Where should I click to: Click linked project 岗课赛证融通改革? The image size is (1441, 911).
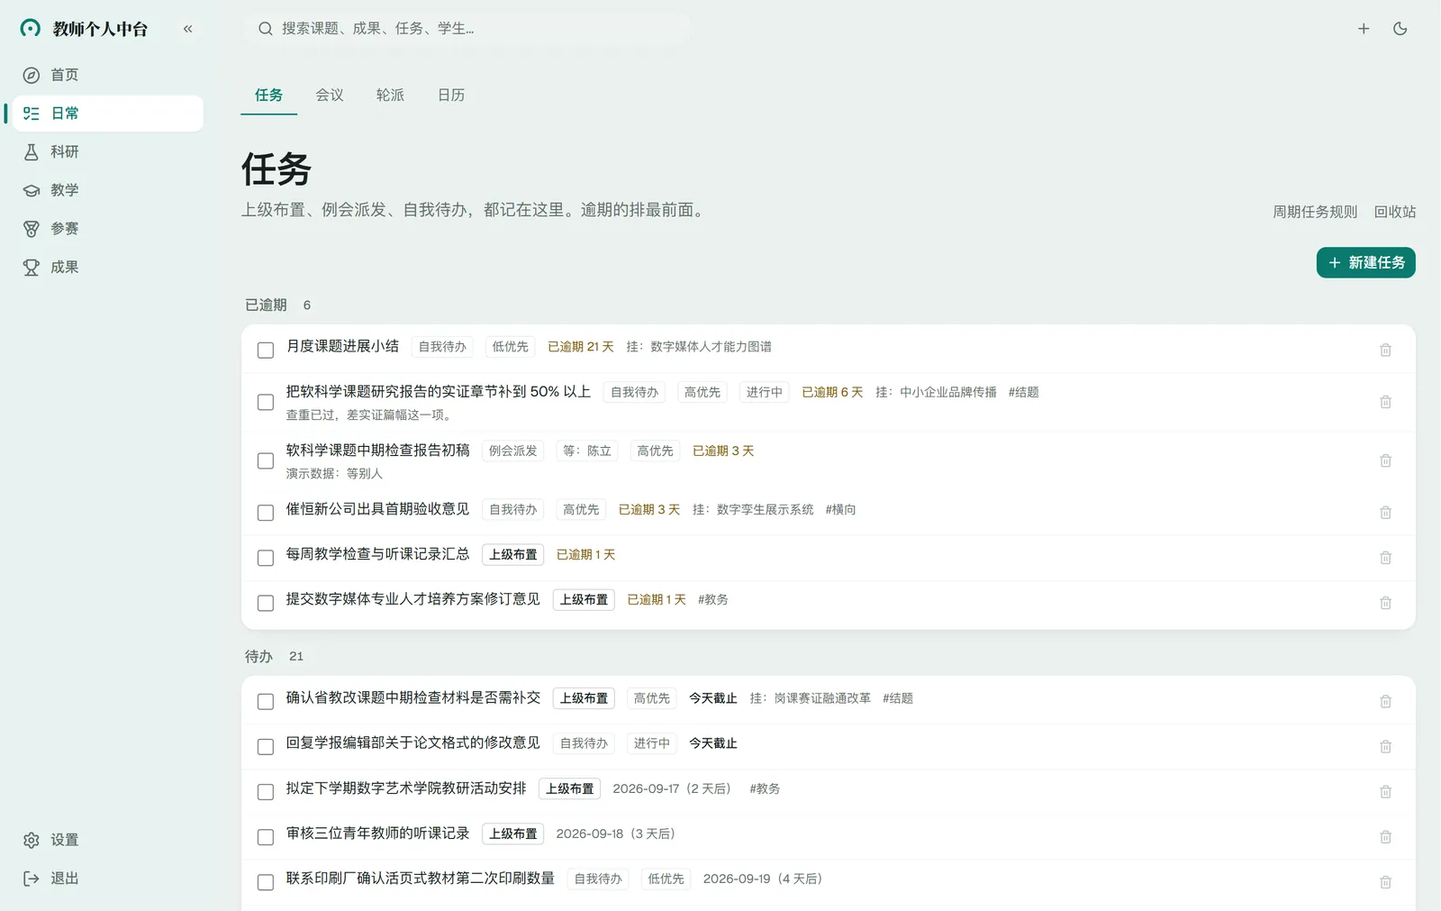click(x=822, y=698)
